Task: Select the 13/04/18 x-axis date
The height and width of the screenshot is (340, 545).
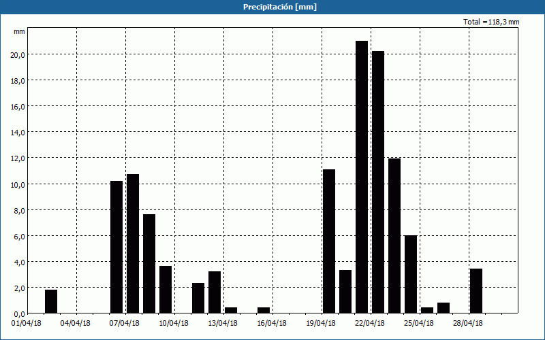Action: tap(223, 324)
